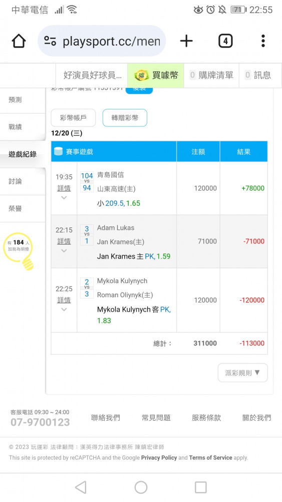Tap the muted bell status icon
282x502 pixels.
(x=222, y=10)
